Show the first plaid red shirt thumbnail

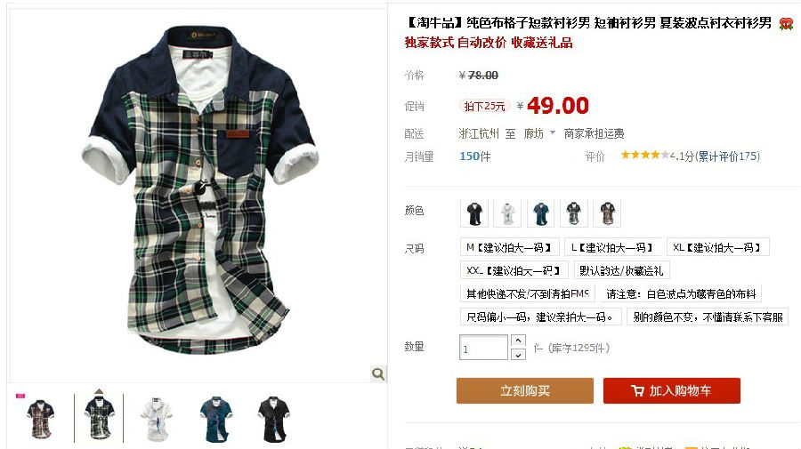pyautogui.click(x=40, y=420)
